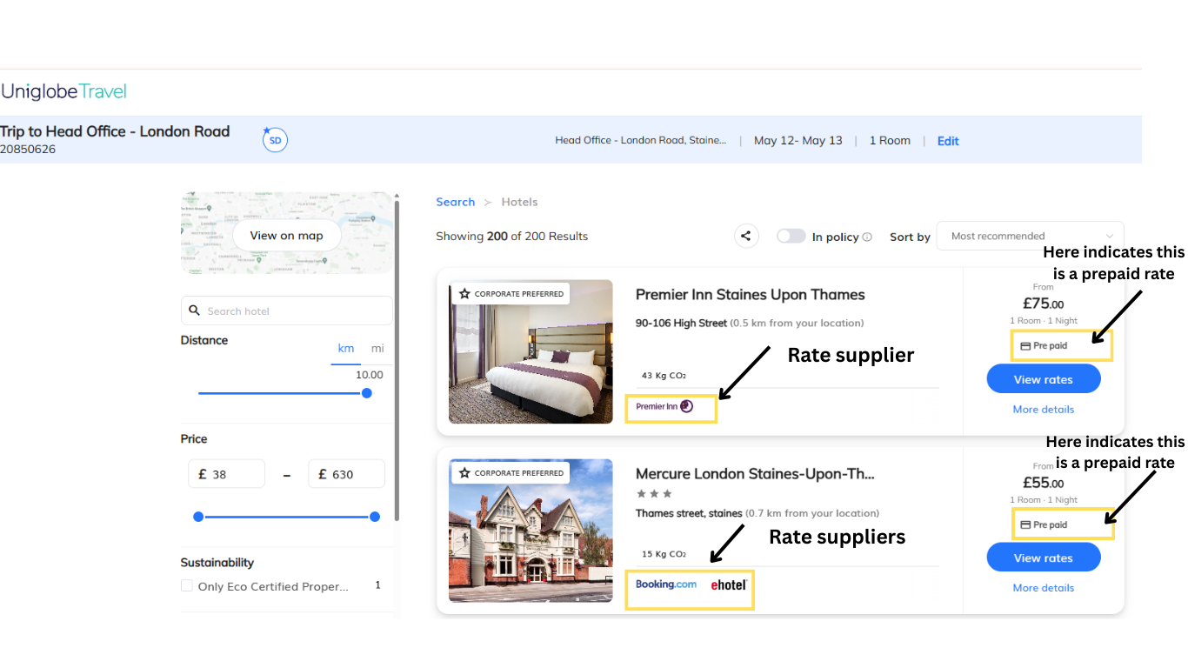Click Showing 200 of 200 Results text
The width and height of the screenshot is (1188, 668).
coord(512,237)
